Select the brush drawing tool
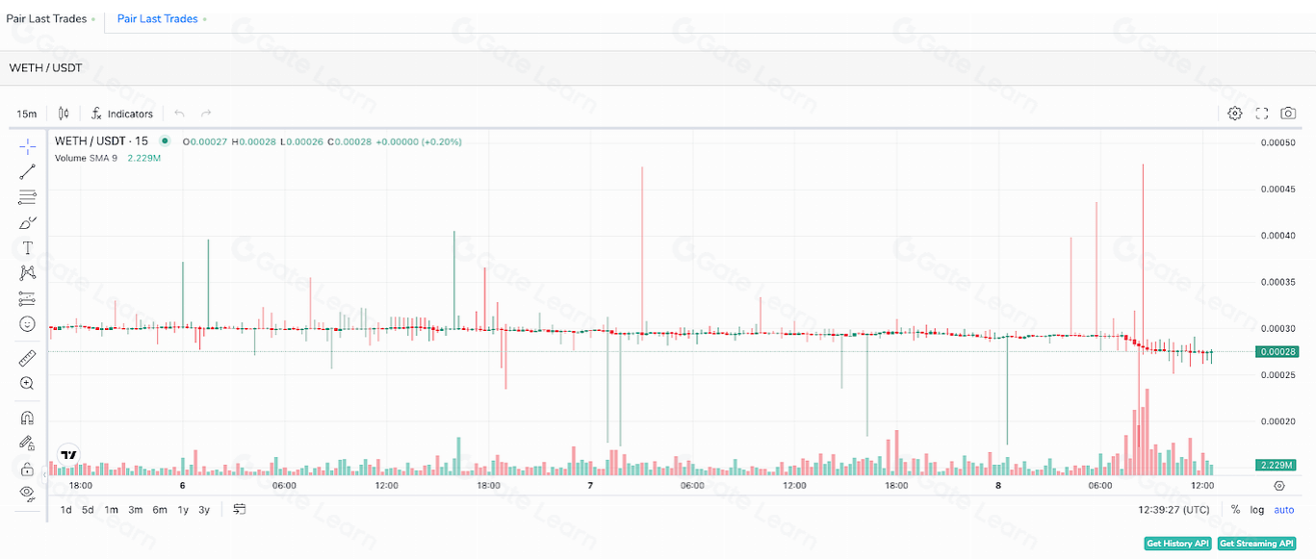The image size is (1316, 559). tap(27, 222)
